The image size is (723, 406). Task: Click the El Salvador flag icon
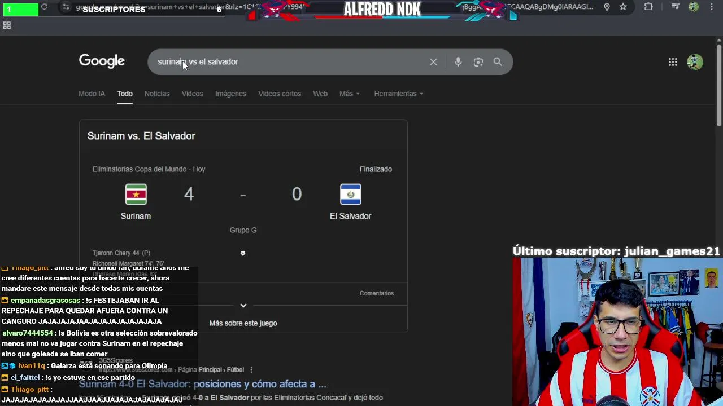click(350, 195)
